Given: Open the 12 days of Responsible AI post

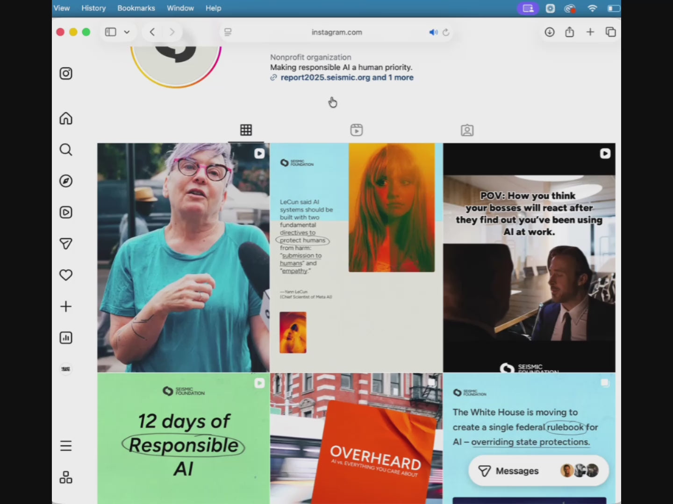Looking at the screenshot, I should pyautogui.click(x=183, y=438).
